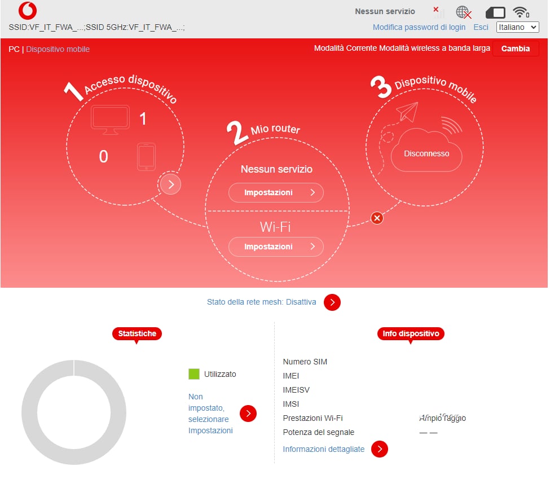Click the Nessun servizio header status text
The image size is (550, 488).
coord(385,12)
